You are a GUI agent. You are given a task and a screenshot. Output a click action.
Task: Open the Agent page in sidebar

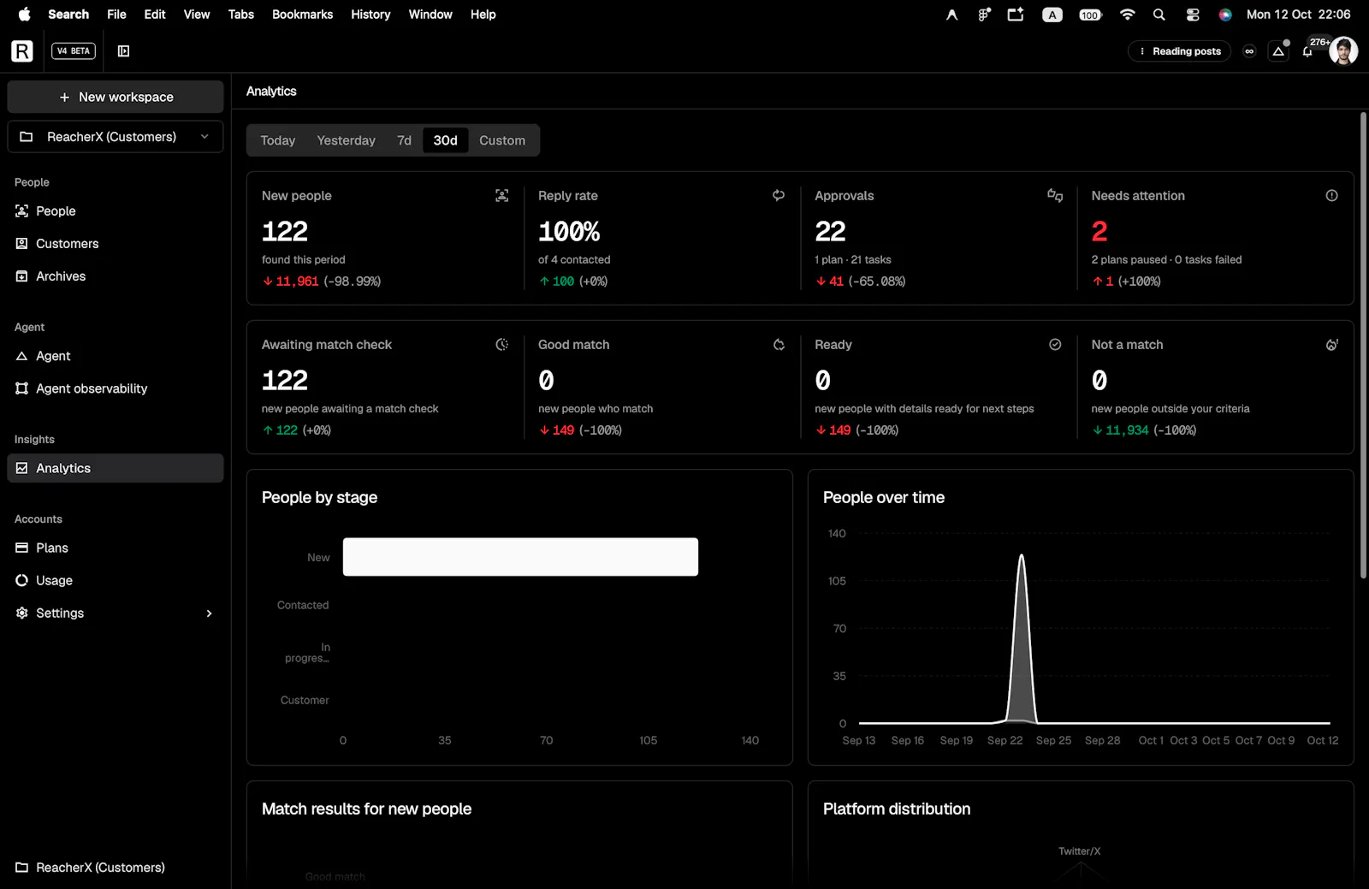[116, 356]
